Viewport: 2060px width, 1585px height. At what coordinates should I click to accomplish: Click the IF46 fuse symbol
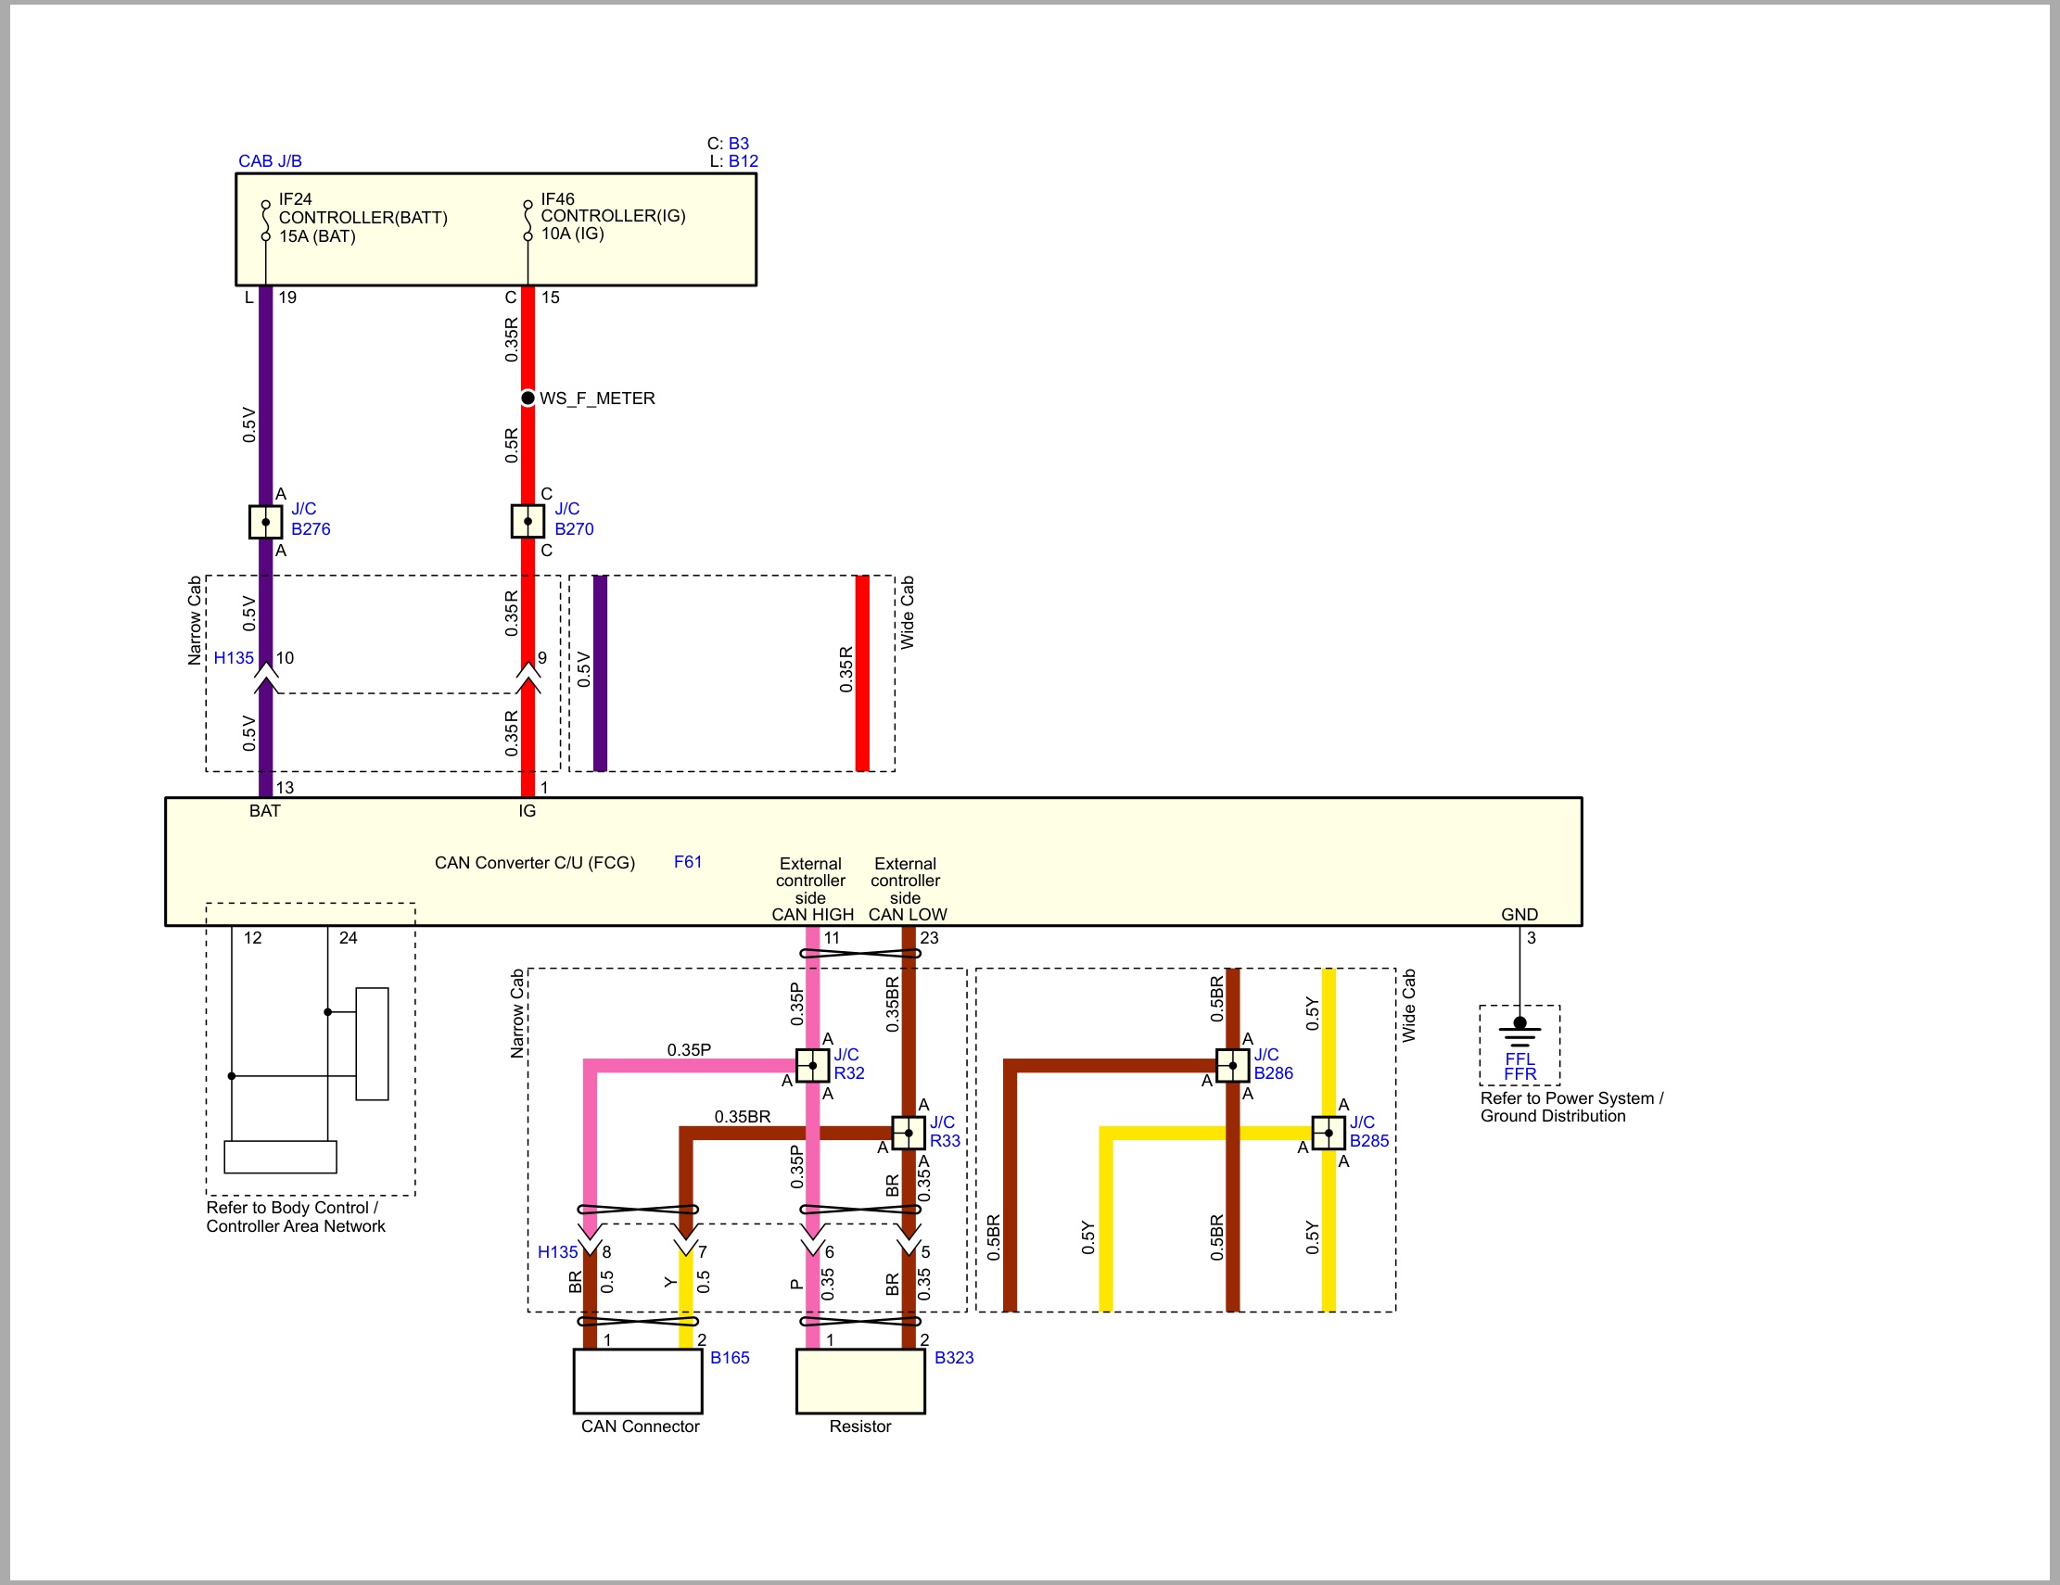(528, 221)
